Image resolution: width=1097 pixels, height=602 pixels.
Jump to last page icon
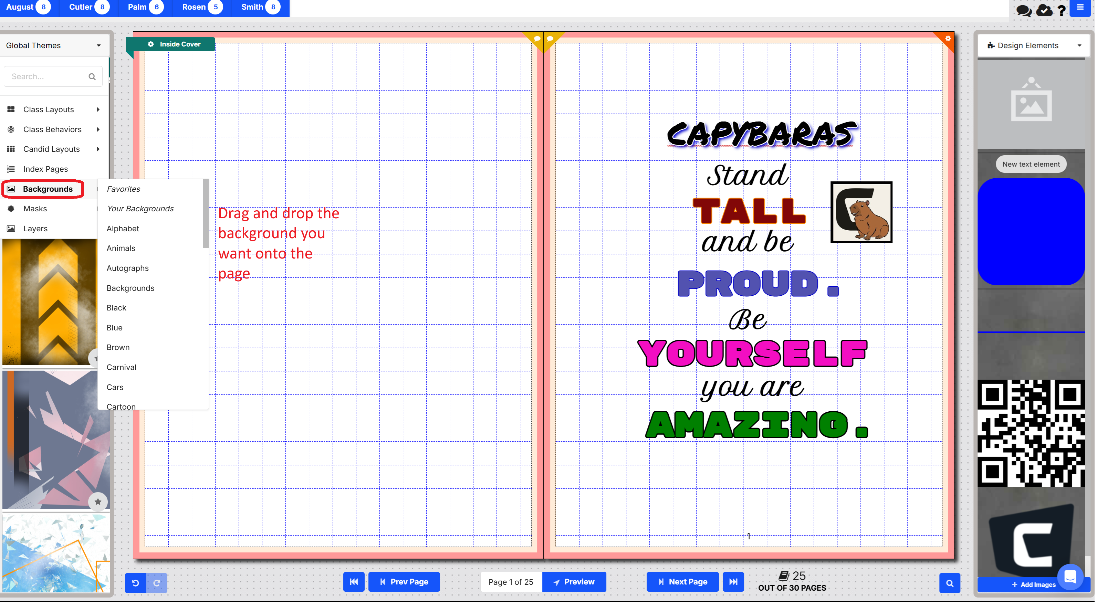[x=733, y=582]
